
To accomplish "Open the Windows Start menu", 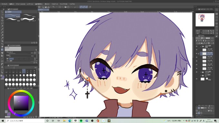I will [x=3, y=121].
